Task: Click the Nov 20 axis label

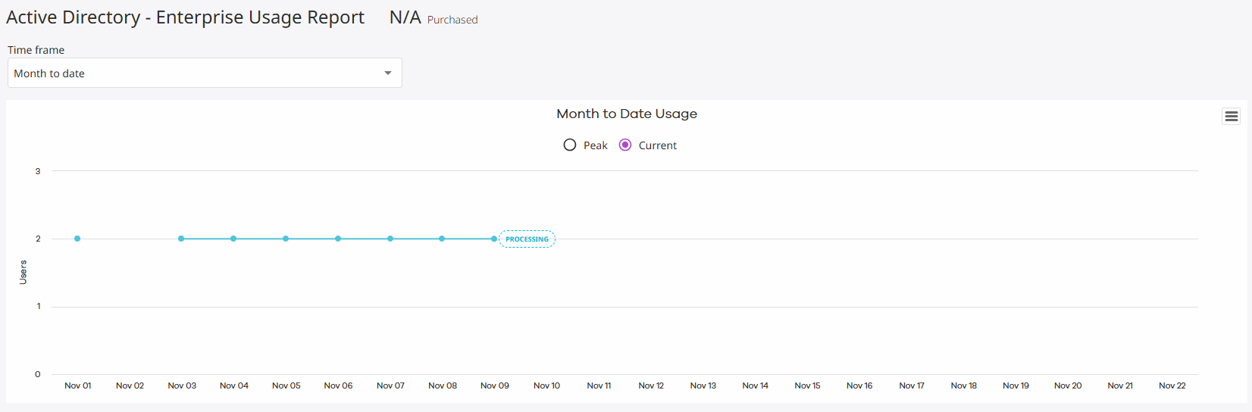Action: 1068,385
